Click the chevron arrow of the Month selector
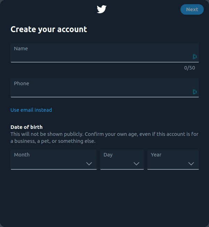This screenshot has height=227, width=209. coord(89,163)
